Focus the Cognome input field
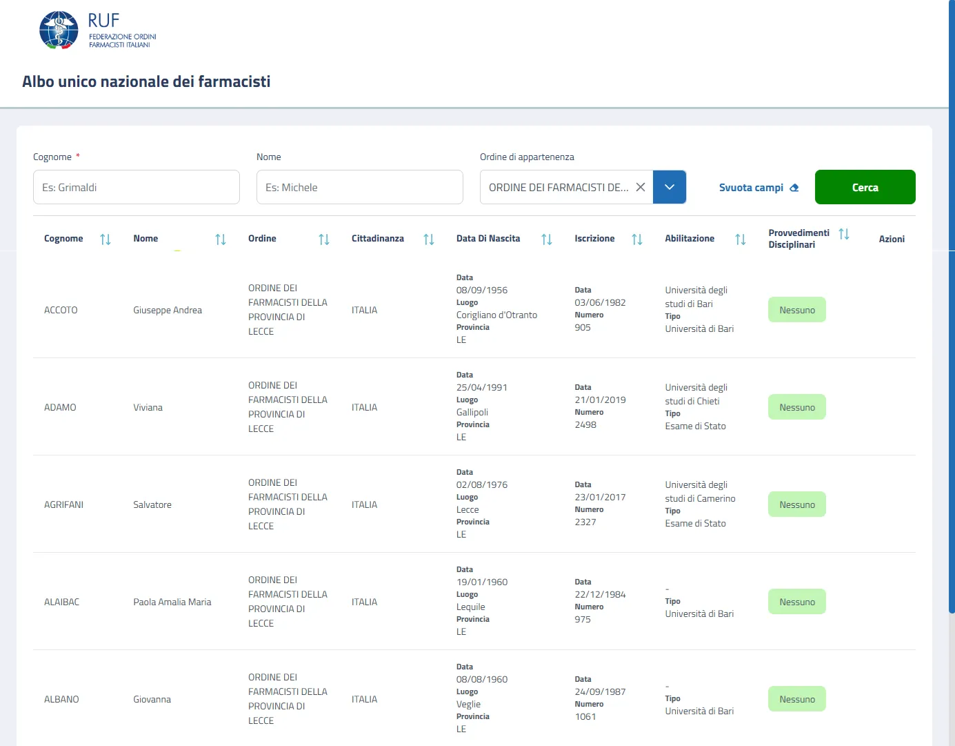The height and width of the screenshot is (746, 955). click(137, 187)
